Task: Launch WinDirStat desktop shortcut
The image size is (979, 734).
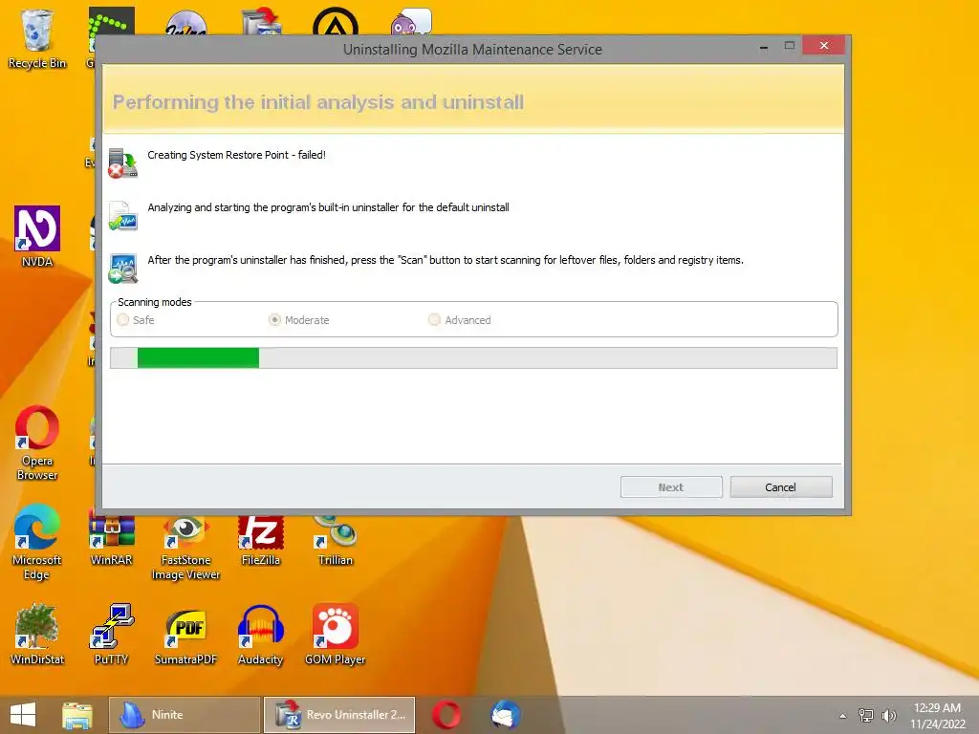Action: (37, 635)
